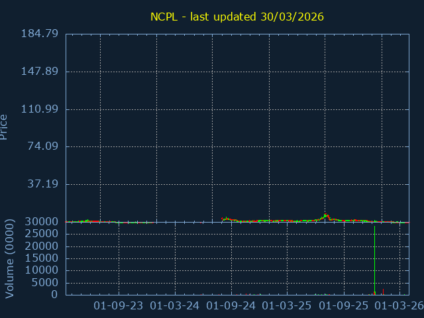Click the 'Price' axis label
This screenshot has width=424, height=318.
pyautogui.click(x=3, y=127)
